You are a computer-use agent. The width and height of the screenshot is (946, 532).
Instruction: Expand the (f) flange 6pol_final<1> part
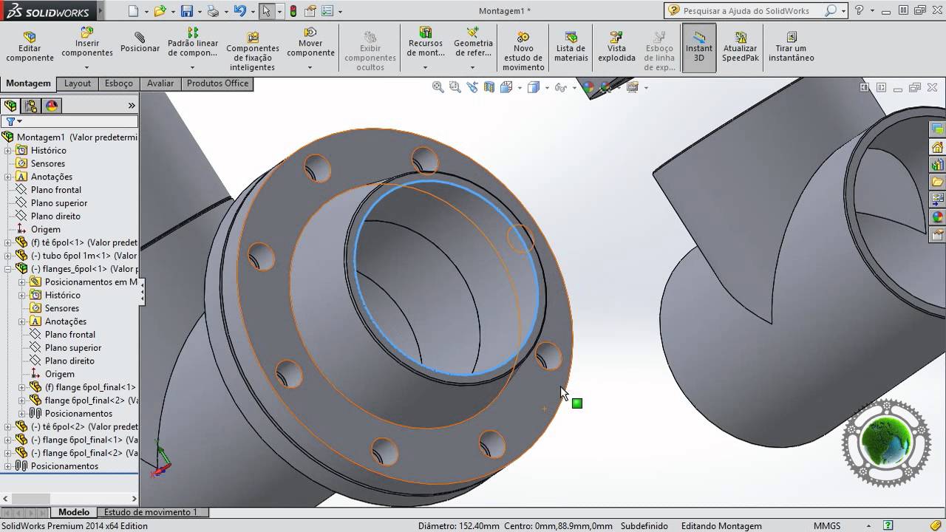coord(22,387)
